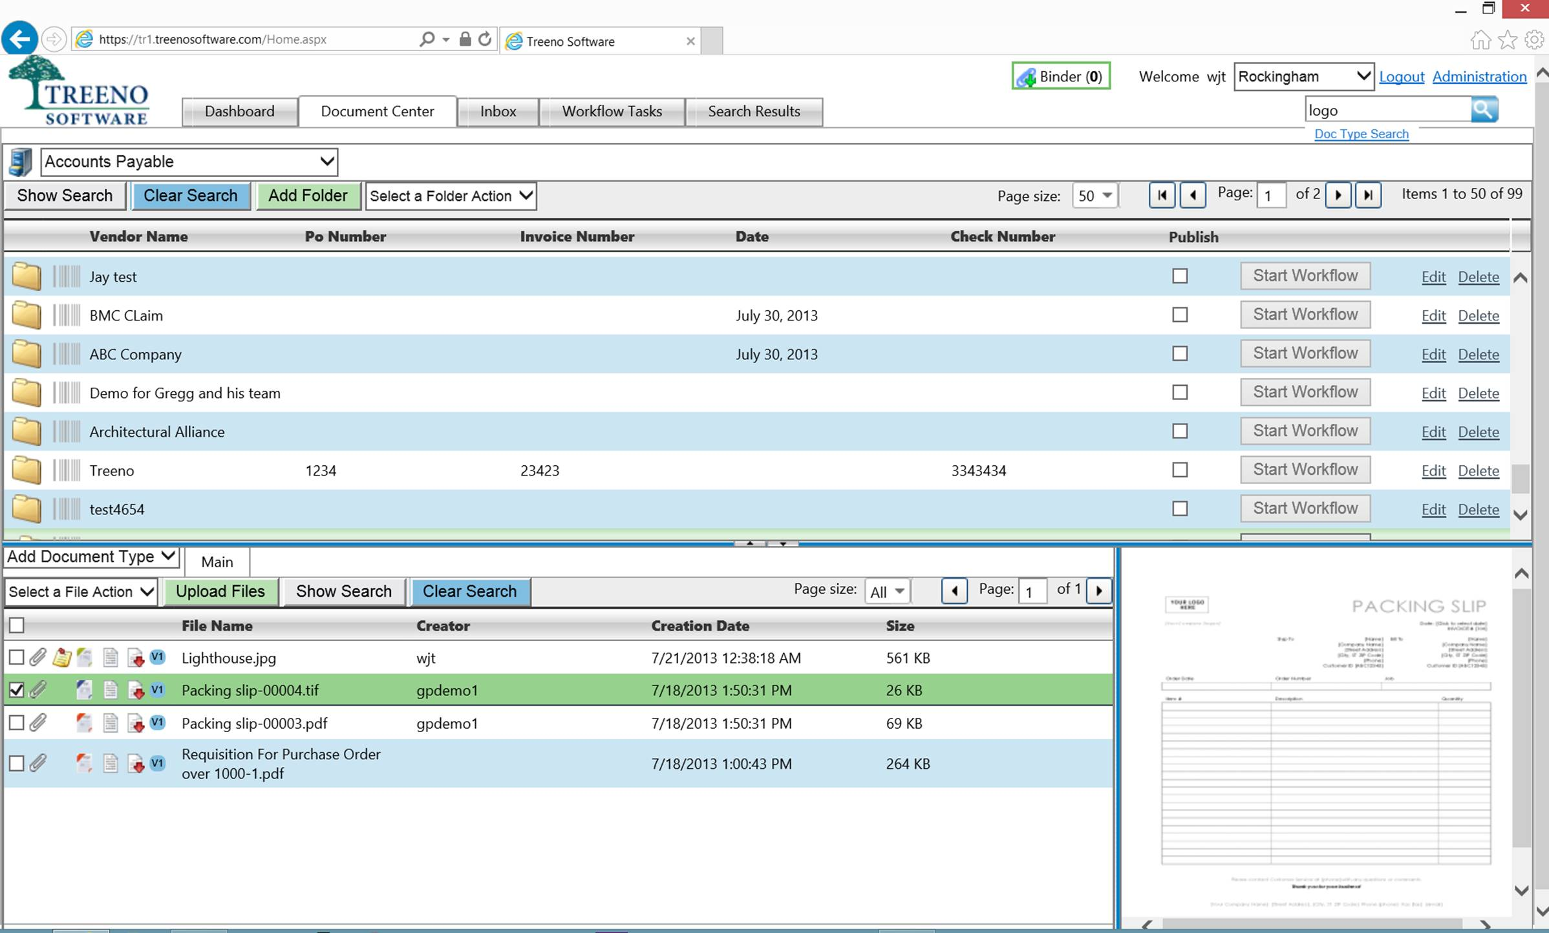Open the folder icon for ABC Company
Image resolution: width=1549 pixels, height=933 pixels.
[27, 354]
